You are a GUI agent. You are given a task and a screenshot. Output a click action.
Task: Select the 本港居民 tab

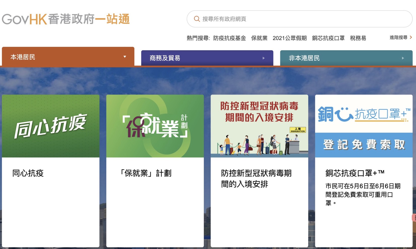pyautogui.click(x=68, y=56)
